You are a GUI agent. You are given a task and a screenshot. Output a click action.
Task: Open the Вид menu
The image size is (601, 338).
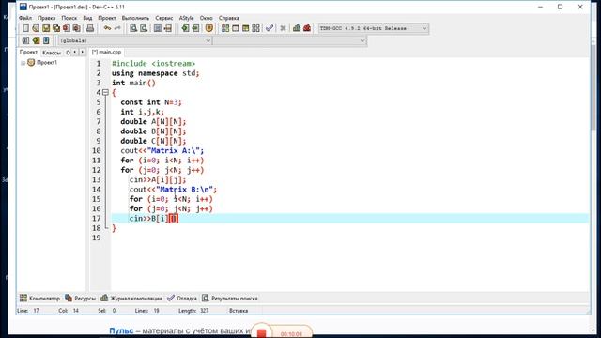coord(87,18)
